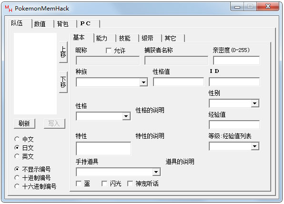Click the PokemonMemHack MH title bar icon
Screen dimensions: 284x204
pos(8,9)
